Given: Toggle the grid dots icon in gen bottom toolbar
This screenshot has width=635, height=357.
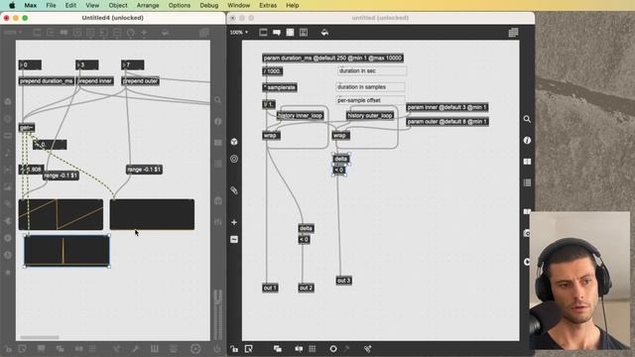Looking at the screenshot, I should coord(313,349).
